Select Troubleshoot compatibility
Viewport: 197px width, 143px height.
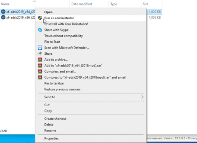coord(63,36)
